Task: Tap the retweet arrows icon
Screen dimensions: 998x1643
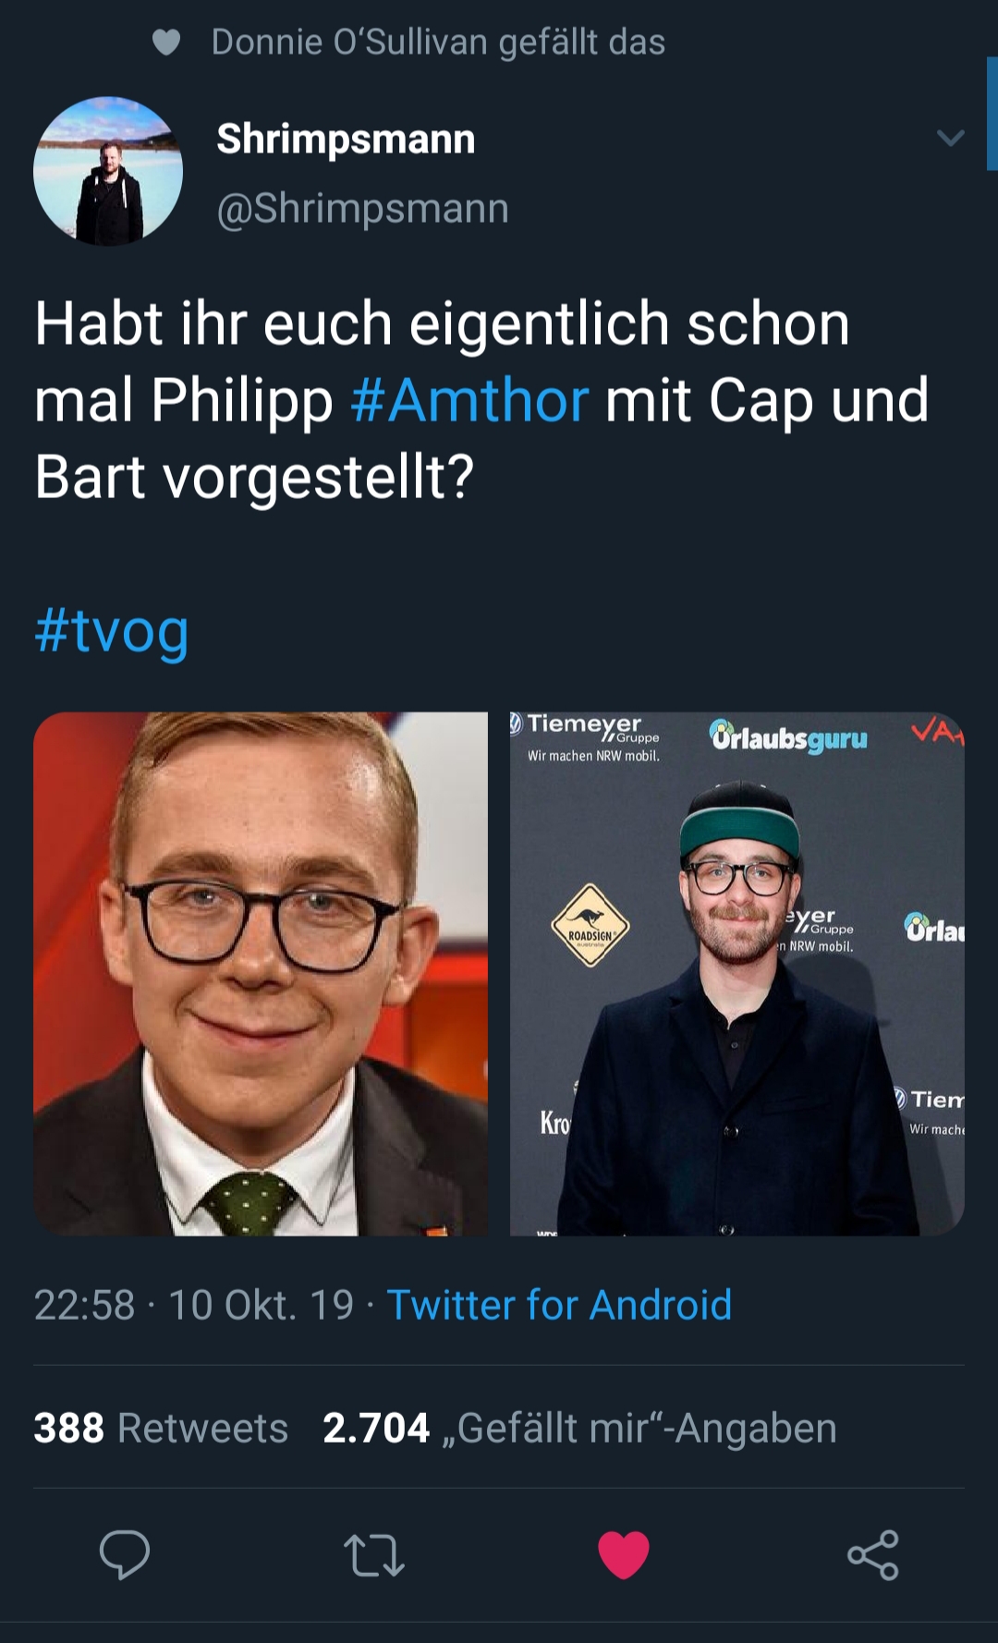Action: [374, 1555]
